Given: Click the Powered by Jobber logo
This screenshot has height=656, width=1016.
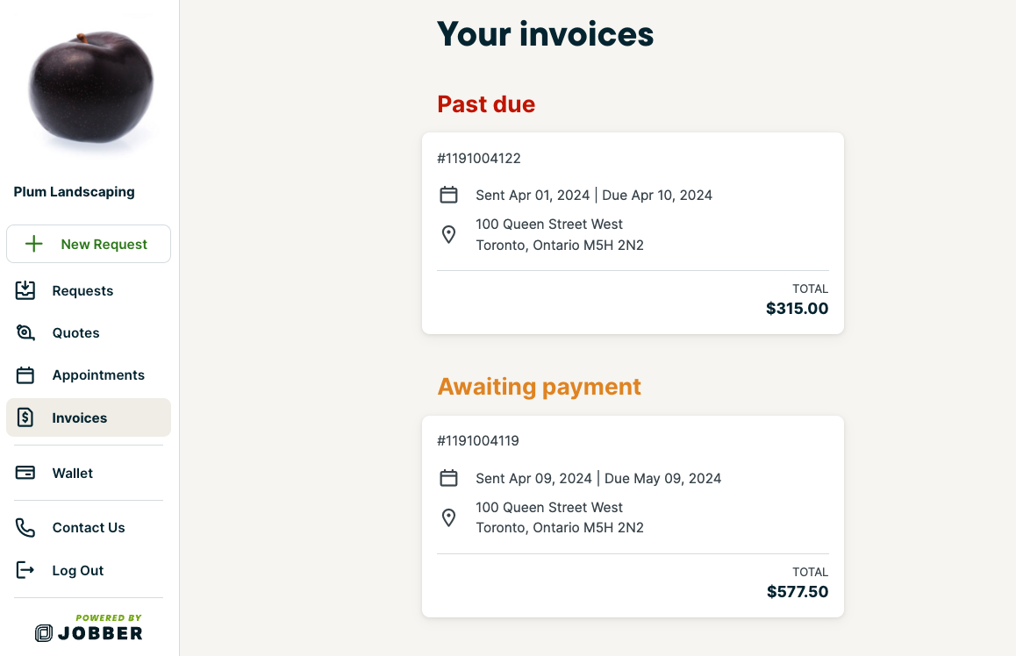Looking at the screenshot, I should point(89,629).
